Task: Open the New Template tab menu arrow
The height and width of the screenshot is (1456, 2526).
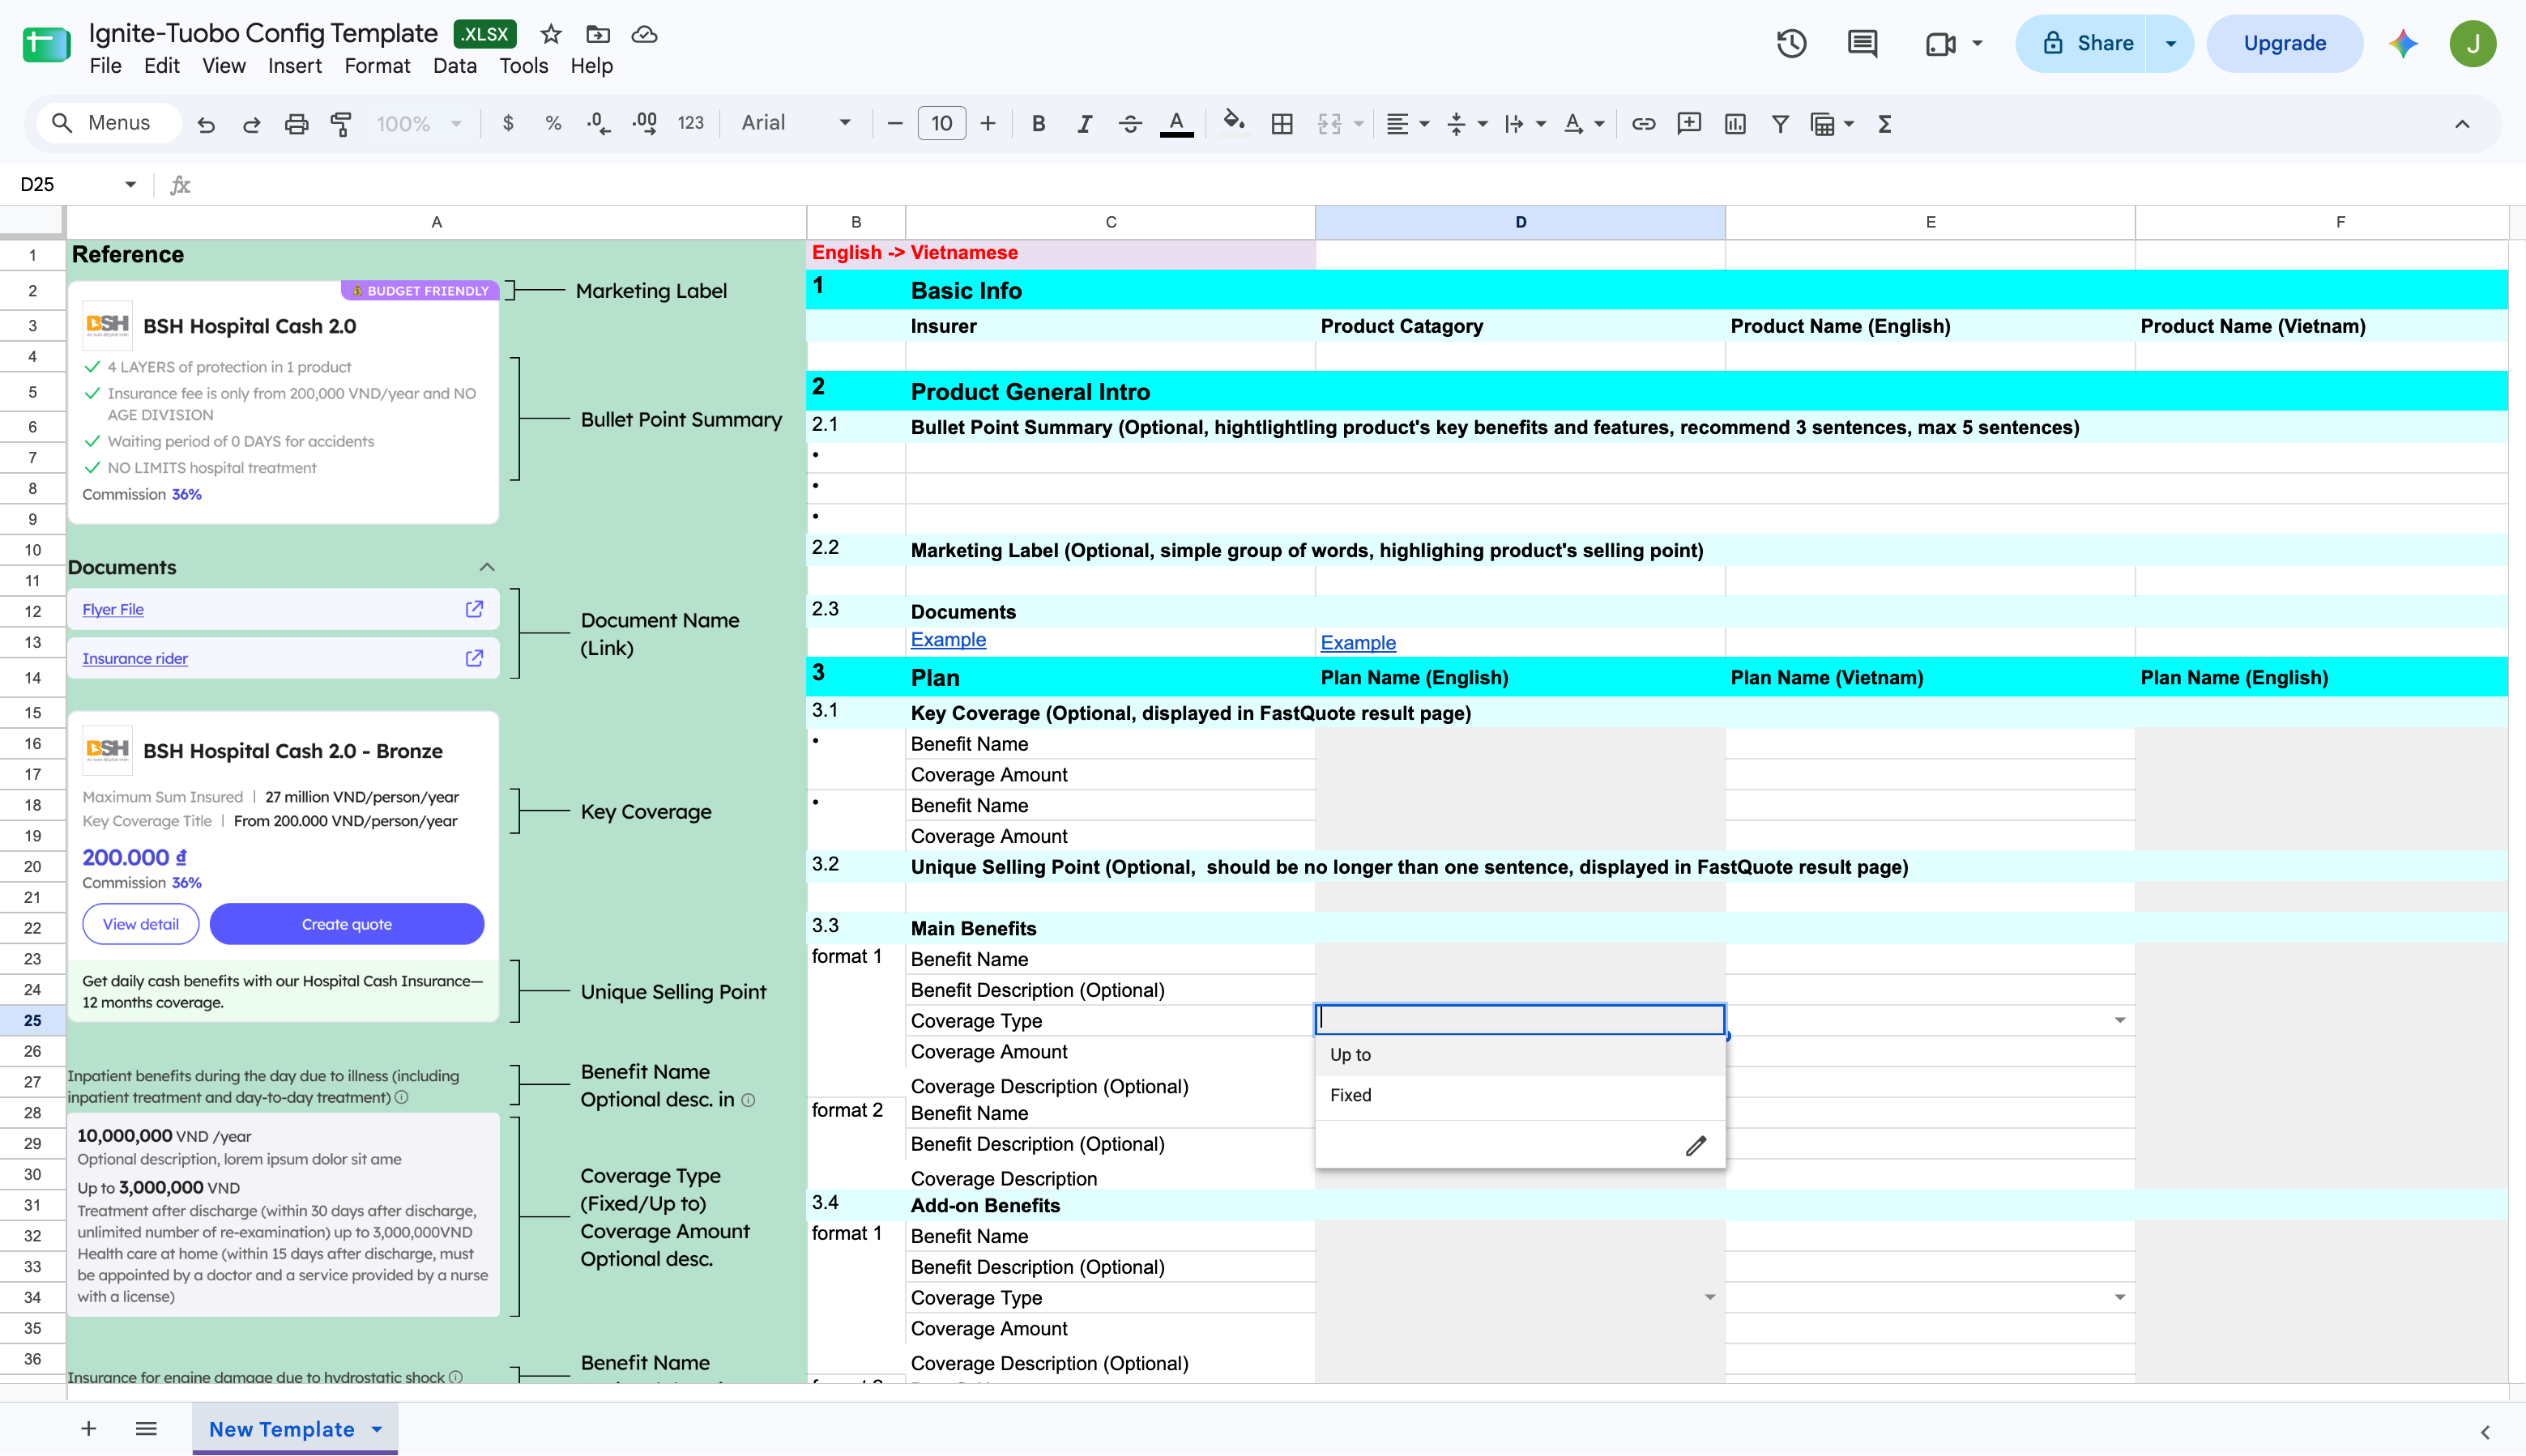Action: [378, 1429]
